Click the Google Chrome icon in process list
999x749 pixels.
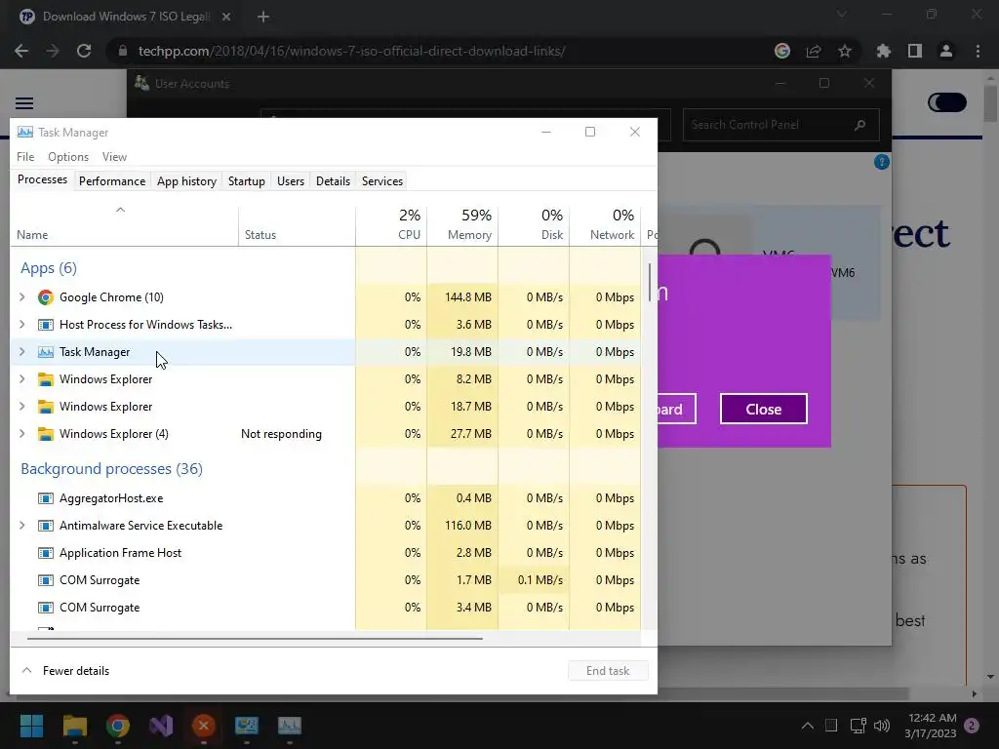tap(45, 297)
